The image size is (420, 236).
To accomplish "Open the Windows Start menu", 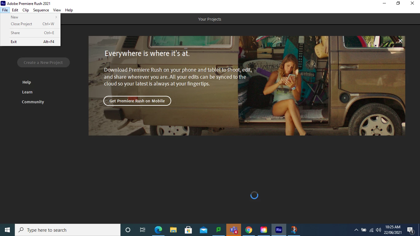I will (x=7, y=230).
